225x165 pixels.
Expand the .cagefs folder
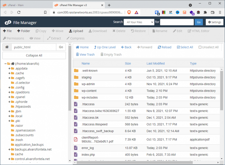point(9,78)
